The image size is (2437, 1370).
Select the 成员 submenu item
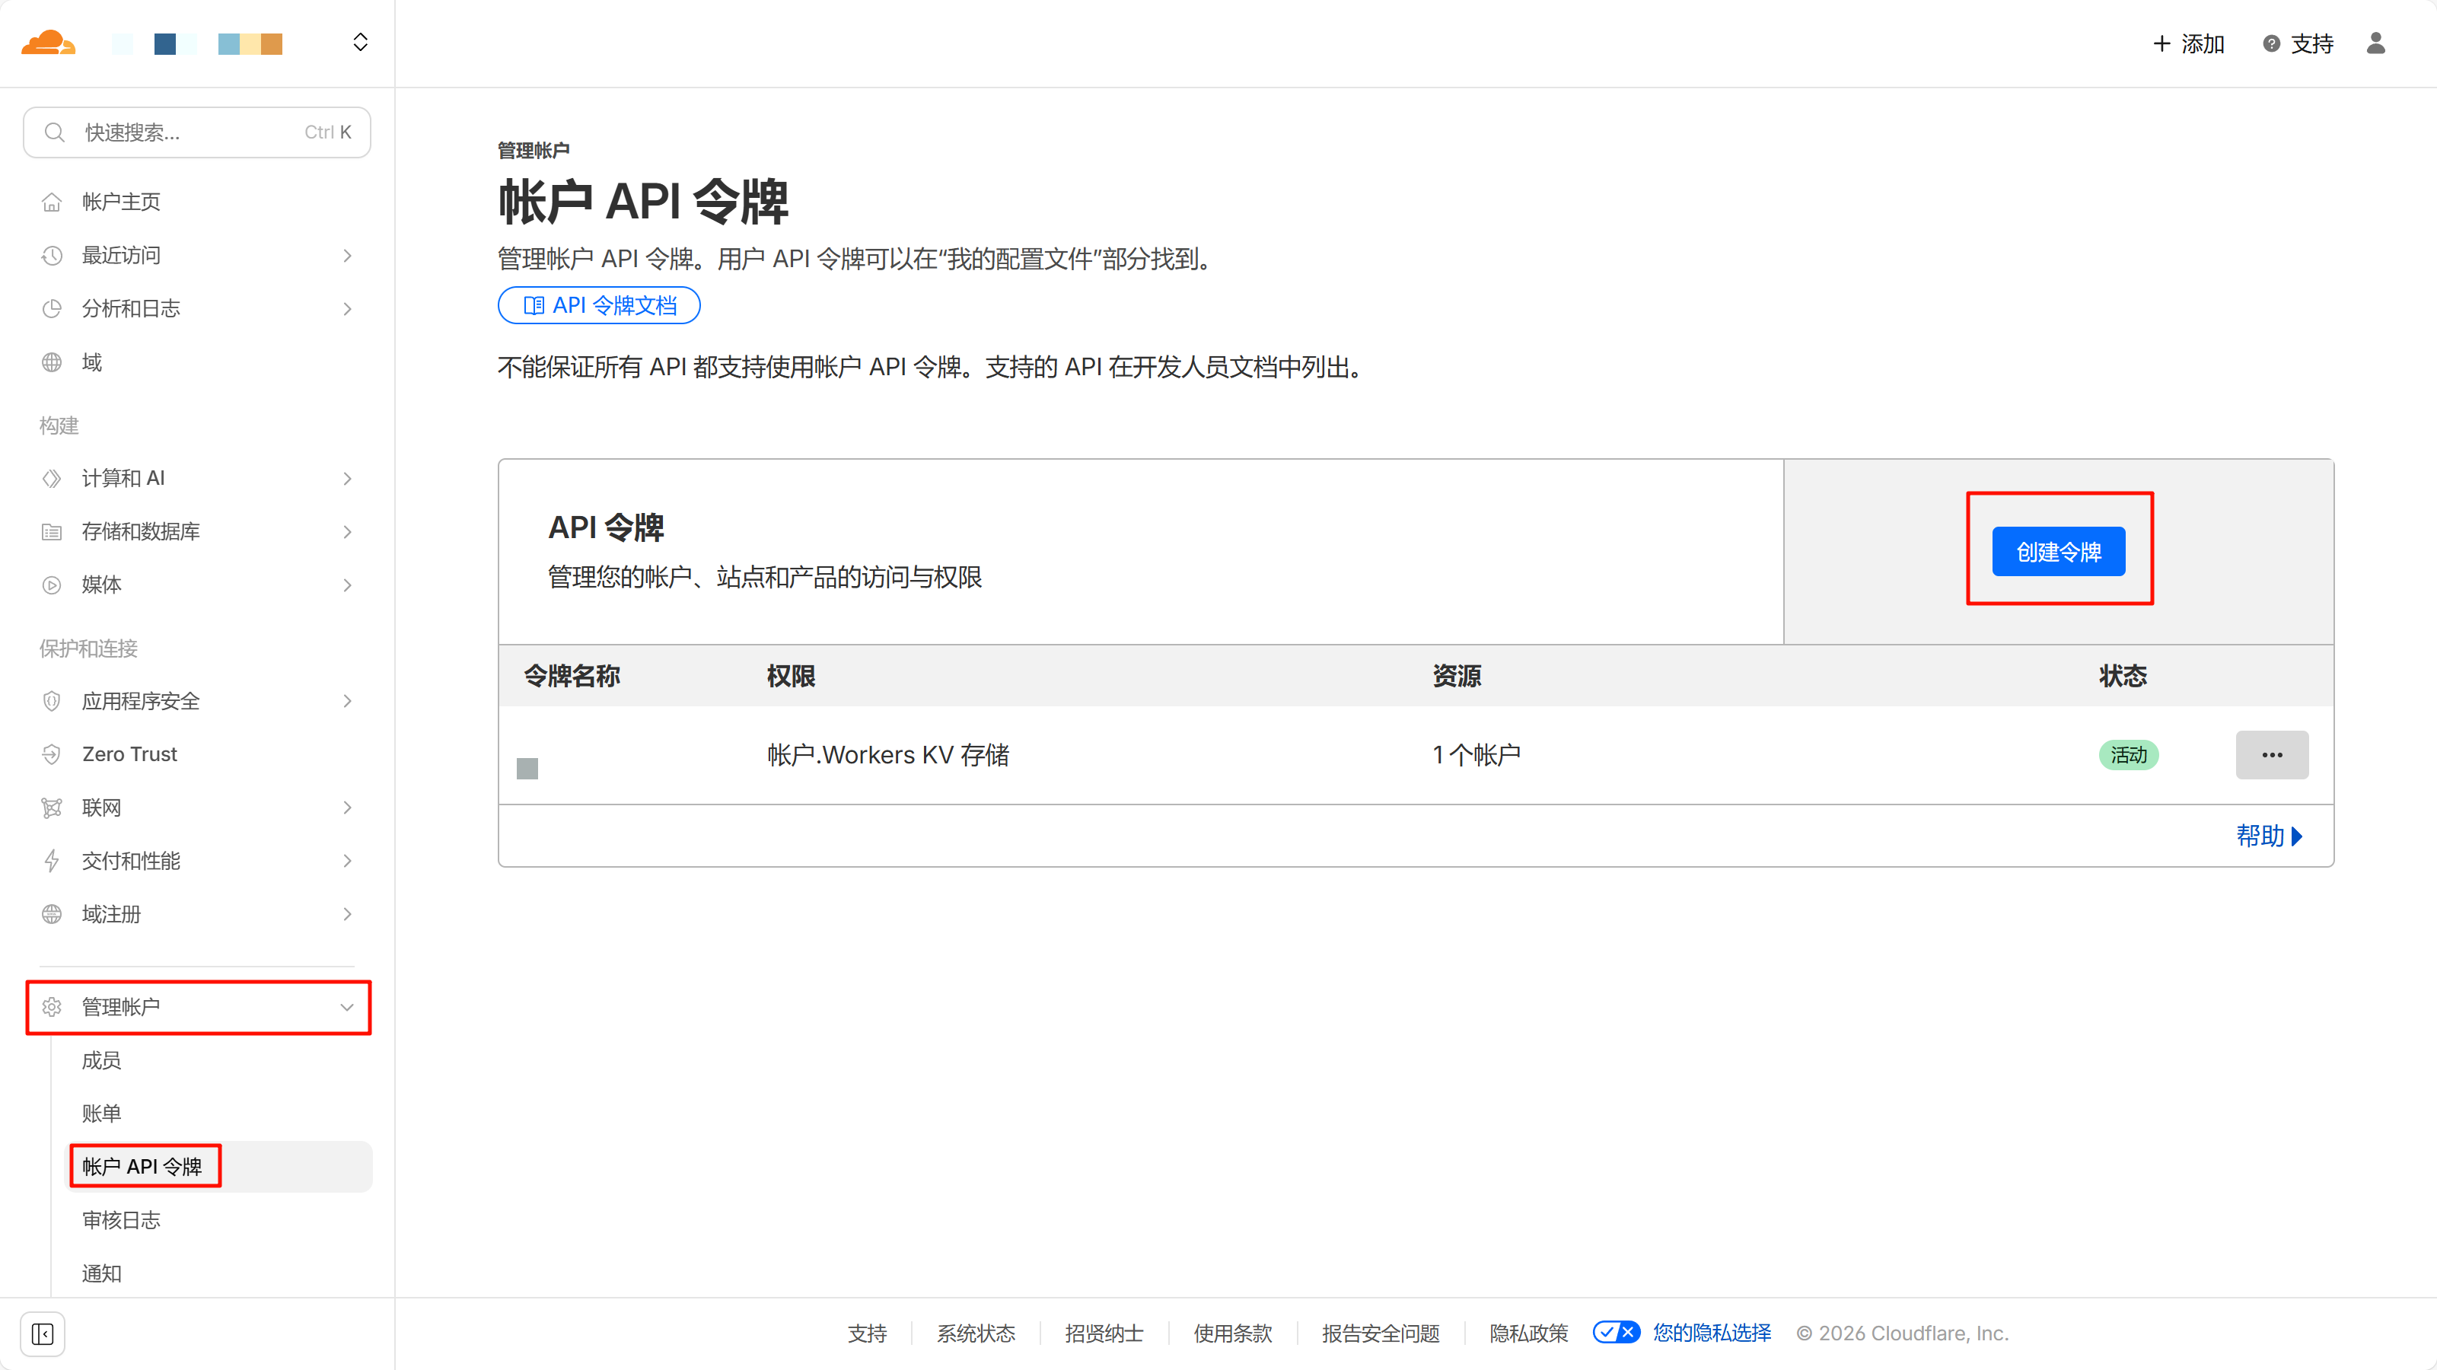click(x=101, y=1059)
